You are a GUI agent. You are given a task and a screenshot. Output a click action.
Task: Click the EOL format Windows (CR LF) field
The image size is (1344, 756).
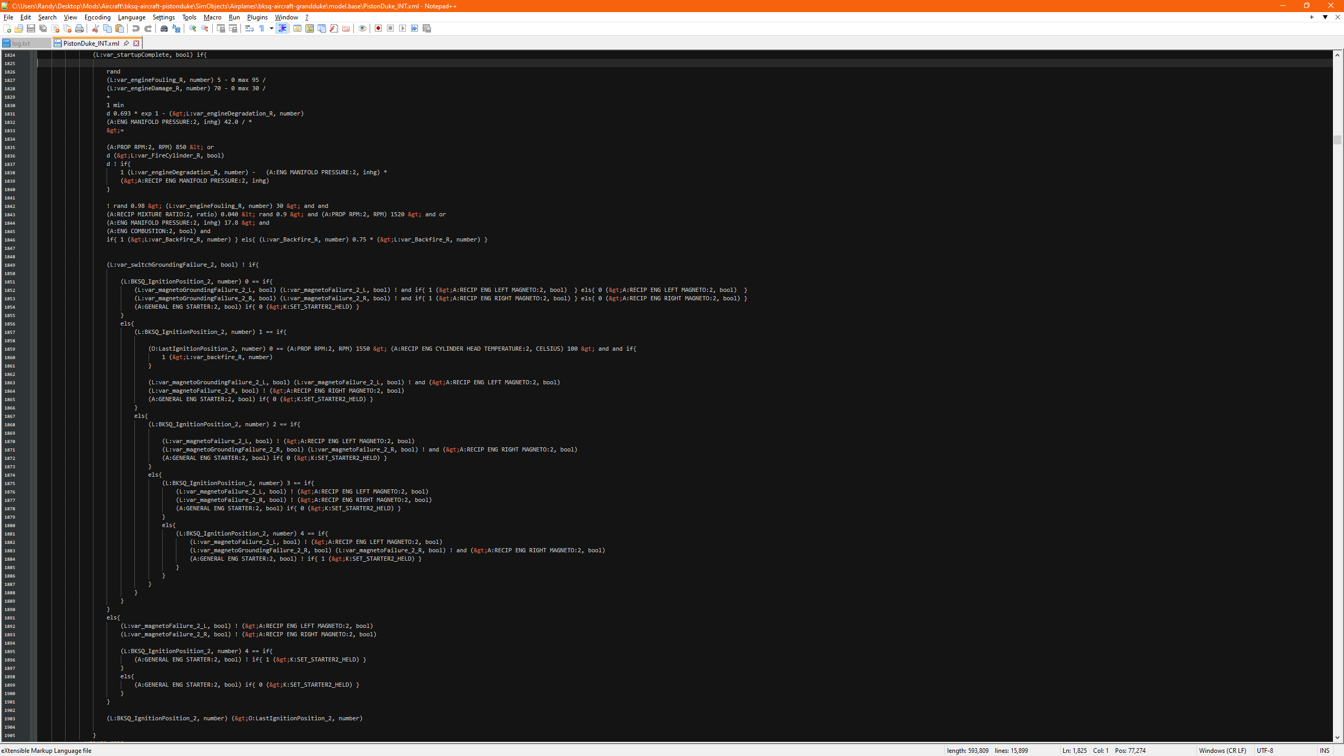click(1222, 750)
